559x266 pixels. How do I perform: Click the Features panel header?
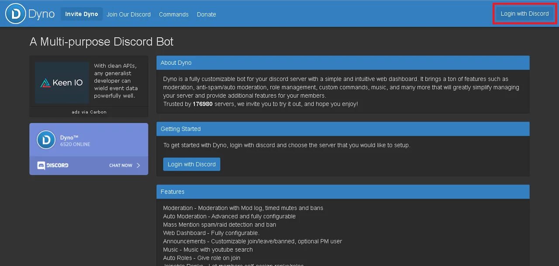coord(343,192)
